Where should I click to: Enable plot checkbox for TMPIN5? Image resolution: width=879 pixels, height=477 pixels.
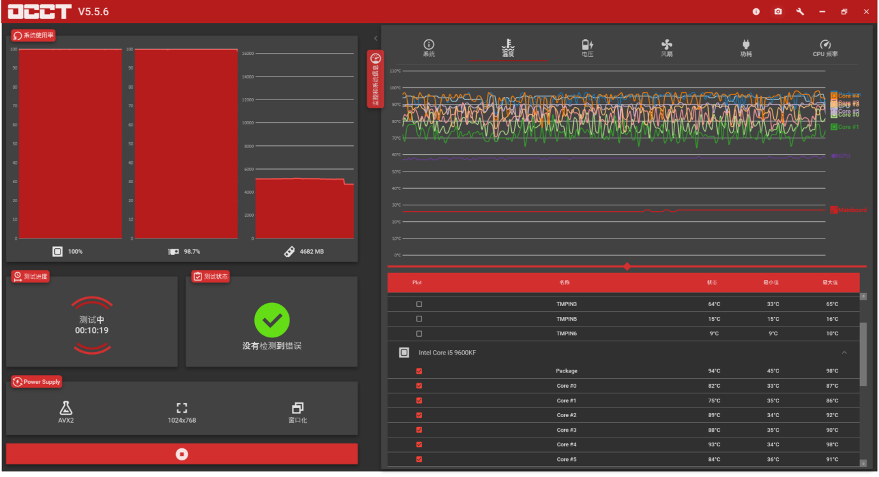pyautogui.click(x=419, y=319)
